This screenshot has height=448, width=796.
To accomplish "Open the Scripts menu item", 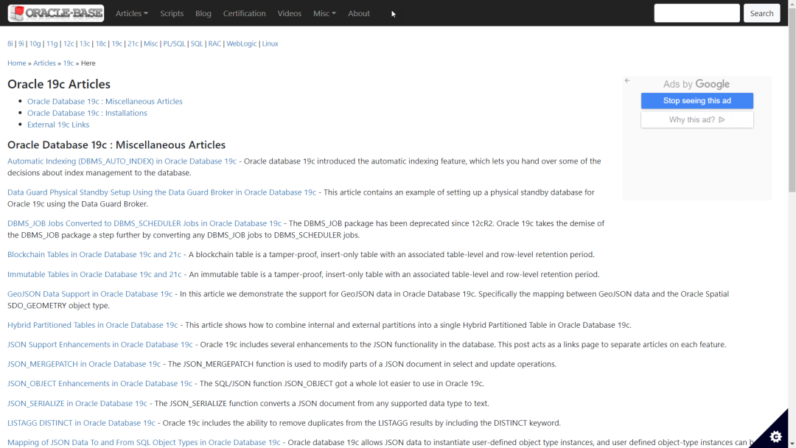I will (172, 13).
